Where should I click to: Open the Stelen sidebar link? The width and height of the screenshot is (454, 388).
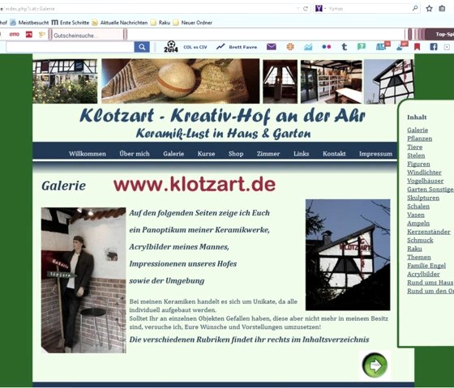click(416, 156)
